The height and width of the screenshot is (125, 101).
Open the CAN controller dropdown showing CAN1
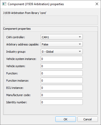click(x=62, y=37)
